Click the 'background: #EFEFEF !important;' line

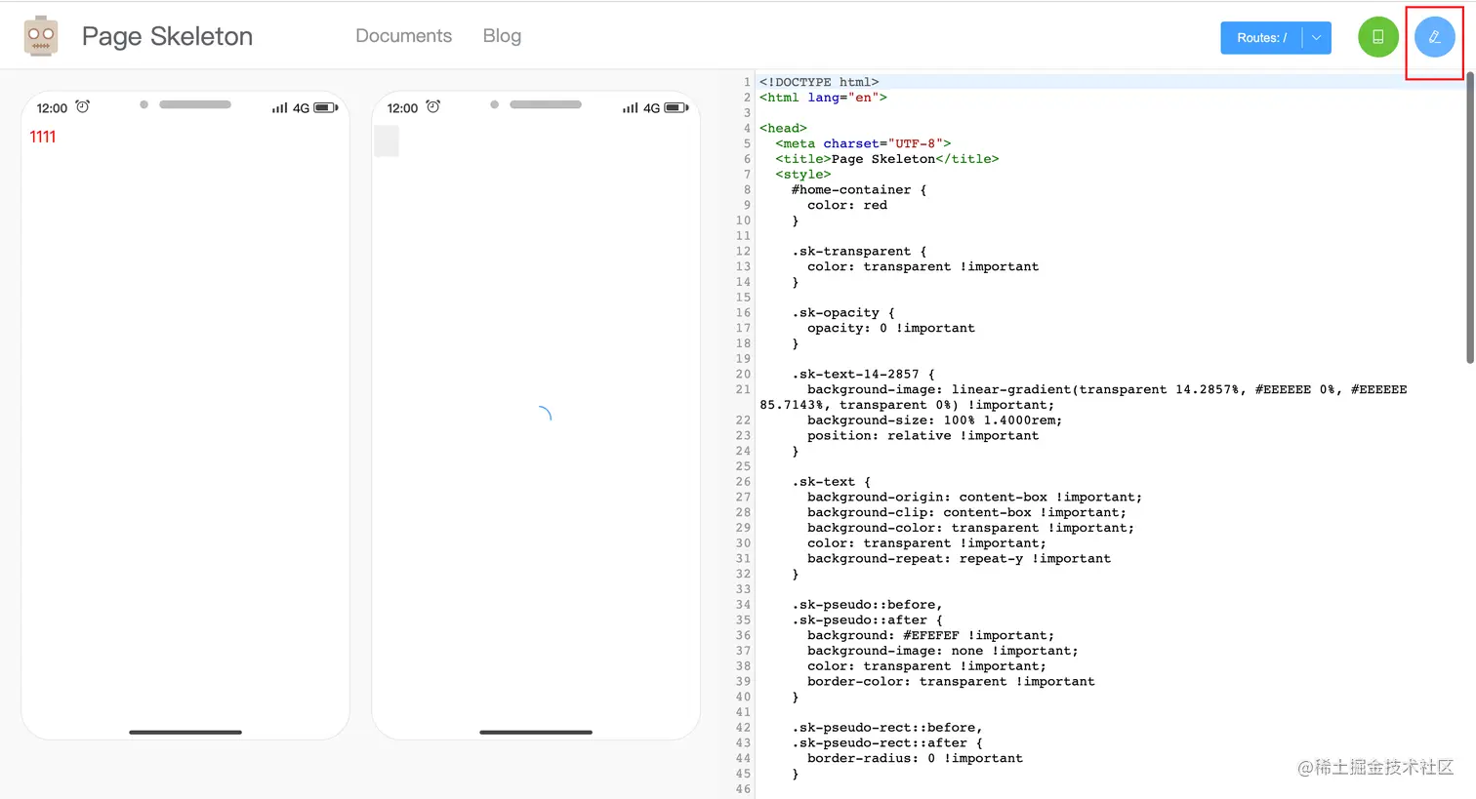pos(931,635)
